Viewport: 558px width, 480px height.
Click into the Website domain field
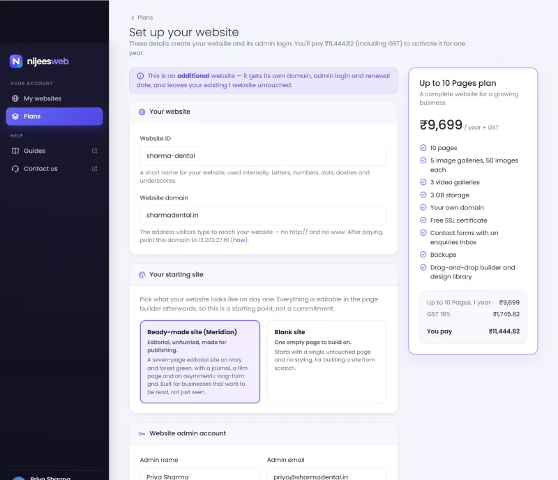pos(263,216)
